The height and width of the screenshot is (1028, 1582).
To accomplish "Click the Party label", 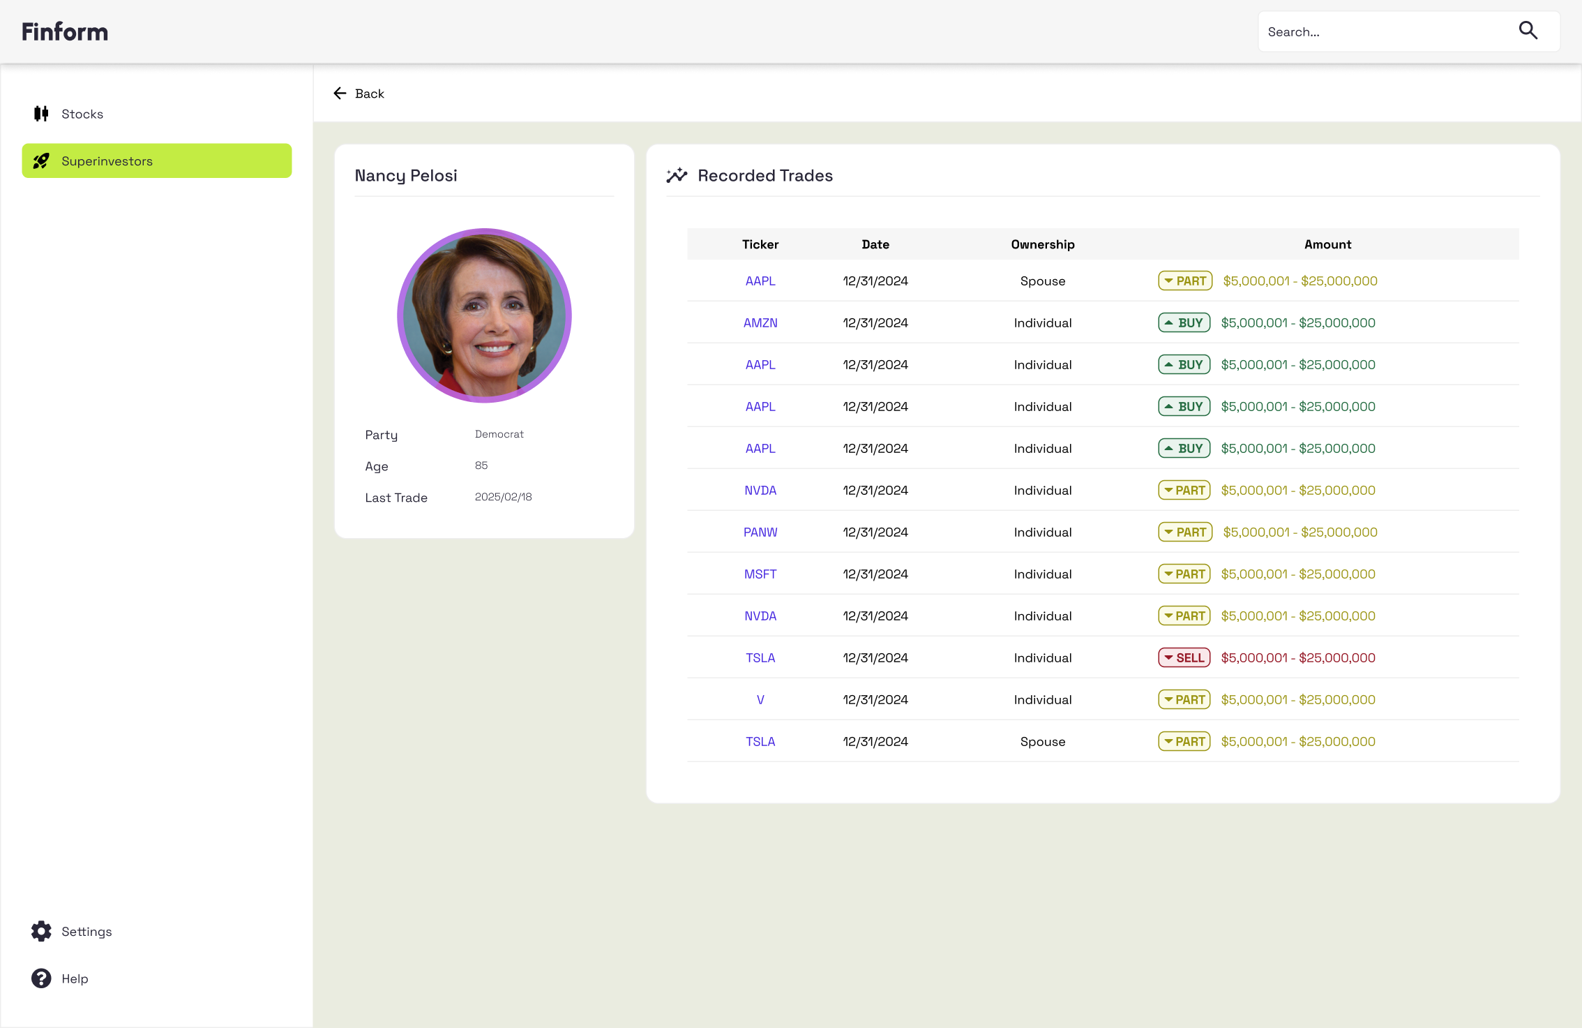I will tap(382, 435).
